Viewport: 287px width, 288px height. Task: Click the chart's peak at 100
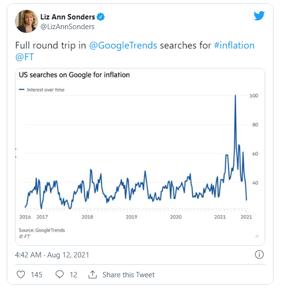(x=235, y=96)
